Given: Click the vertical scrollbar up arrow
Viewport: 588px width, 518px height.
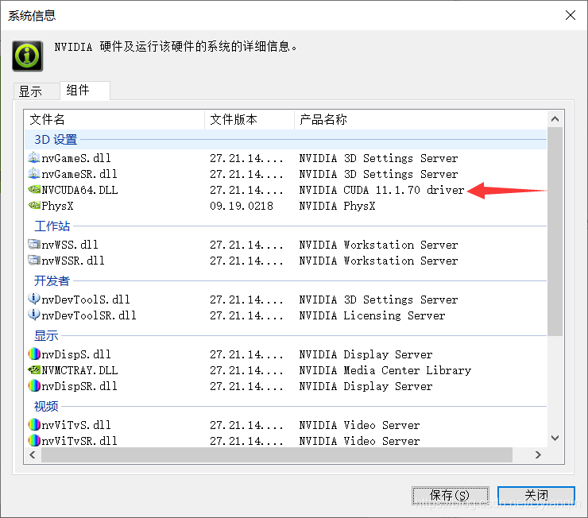Looking at the screenshot, I should tap(555, 119).
